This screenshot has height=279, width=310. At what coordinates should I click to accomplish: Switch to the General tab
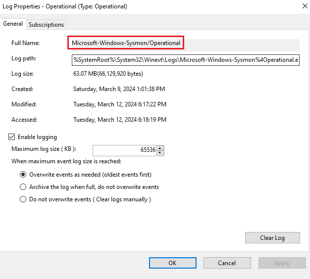pos(13,24)
